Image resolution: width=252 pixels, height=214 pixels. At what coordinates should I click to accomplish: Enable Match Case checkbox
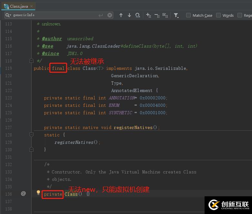tap(188, 15)
